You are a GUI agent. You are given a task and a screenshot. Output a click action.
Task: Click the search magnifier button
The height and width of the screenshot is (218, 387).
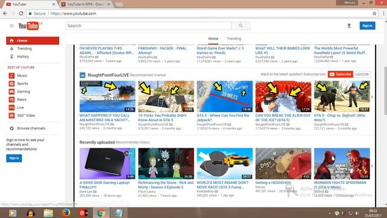(241, 25)
